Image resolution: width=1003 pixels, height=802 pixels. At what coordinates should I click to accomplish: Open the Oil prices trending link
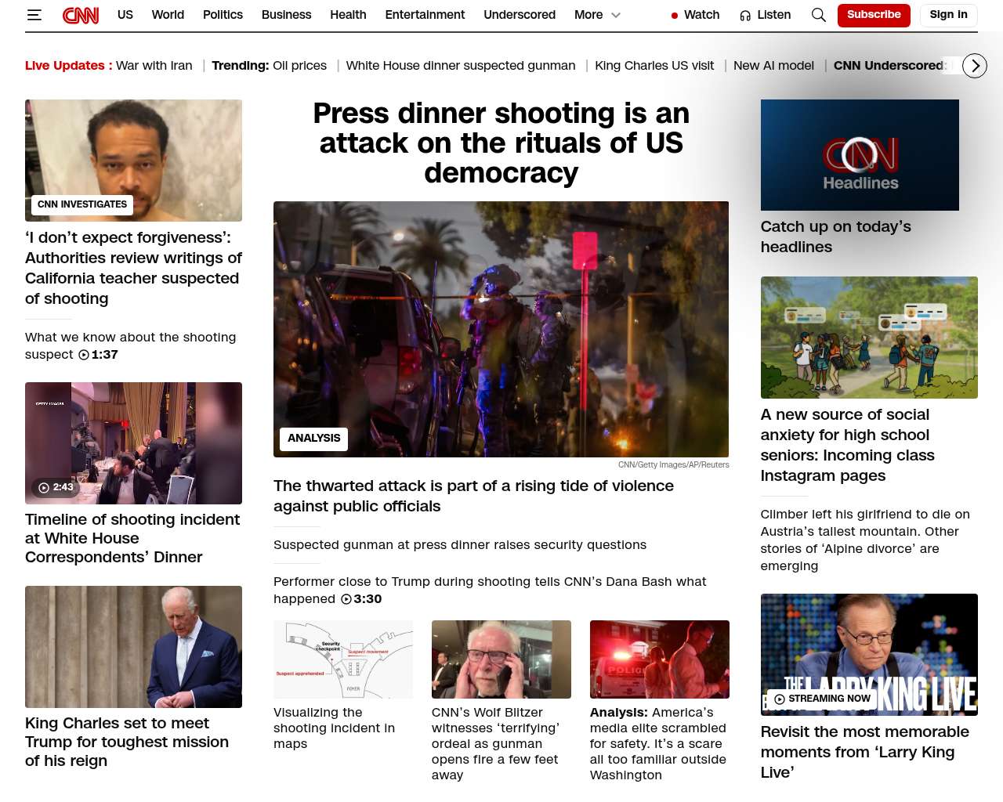pos(299,66)
